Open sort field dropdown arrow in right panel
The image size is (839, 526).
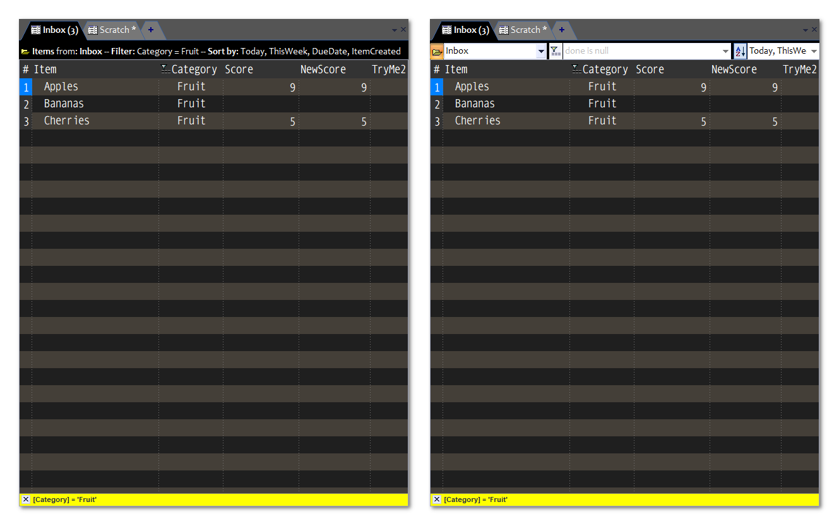pos(814,51)
